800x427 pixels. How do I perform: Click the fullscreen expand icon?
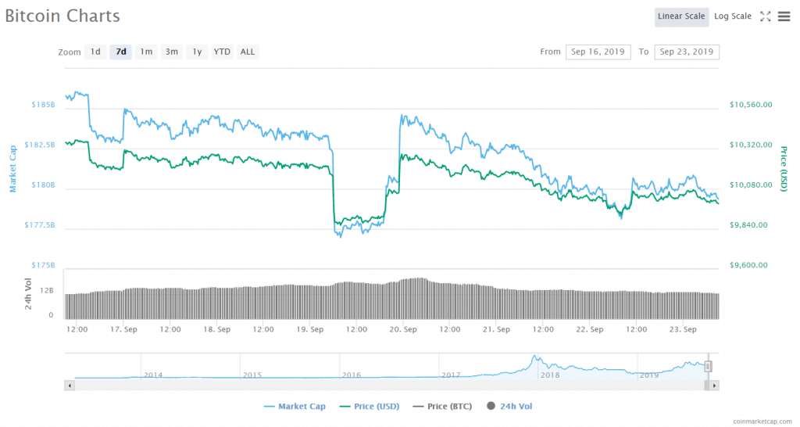pyautogui.click(x=766, y=16)
